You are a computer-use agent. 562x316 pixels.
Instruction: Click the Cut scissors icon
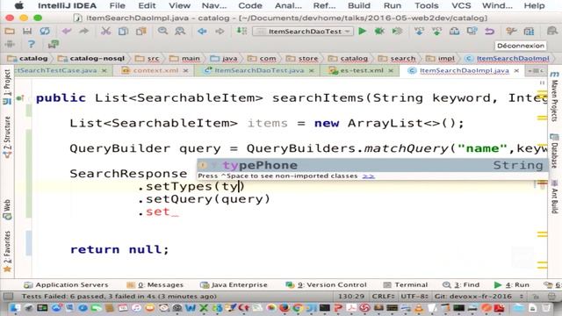tap(105, 32)
